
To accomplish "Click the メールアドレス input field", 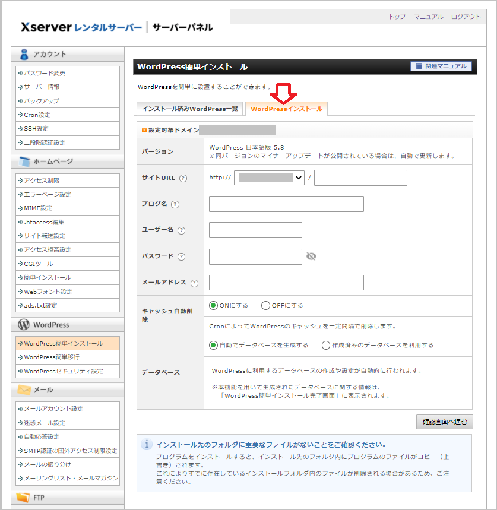I will 286,283.
